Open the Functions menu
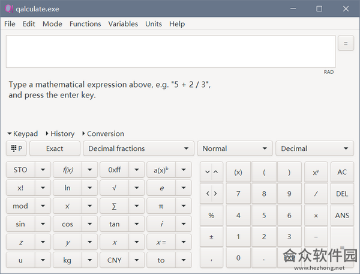This screenshot has height=274, width=360. (85, 24)
